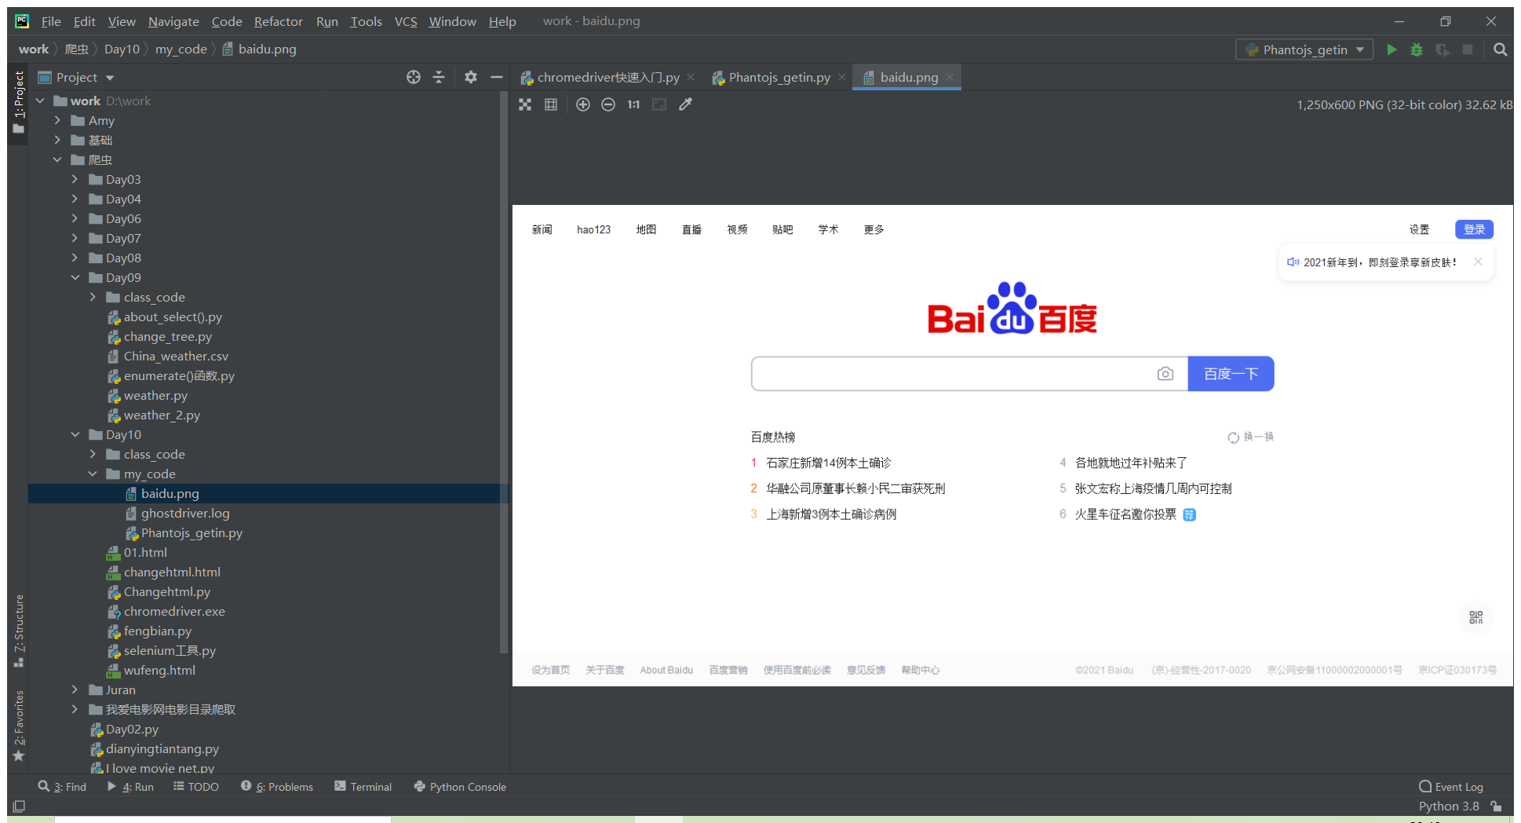Click the my_code breadcrumb

181,49
